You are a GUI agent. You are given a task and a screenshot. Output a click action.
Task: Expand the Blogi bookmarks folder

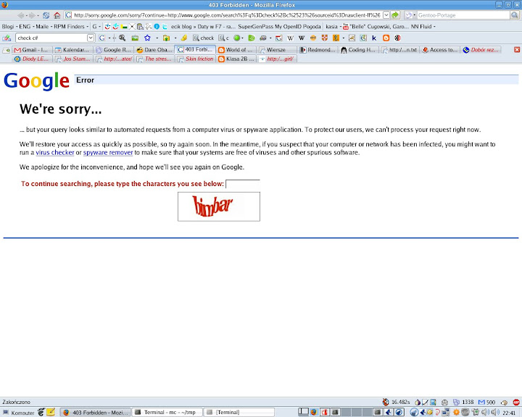[x=9, y=27]
